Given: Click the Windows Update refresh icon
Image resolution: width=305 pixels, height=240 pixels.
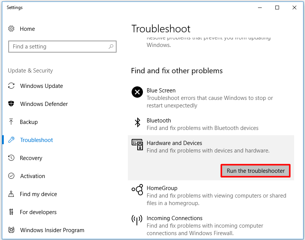Looking at the screenshot, I should (11, 86).
